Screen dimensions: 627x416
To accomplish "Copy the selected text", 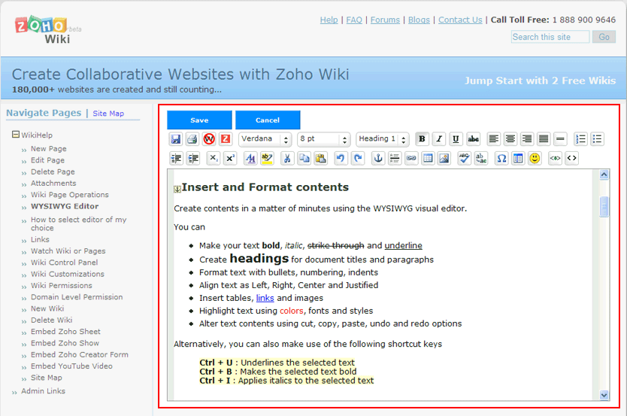I will [x=304, y=159].
